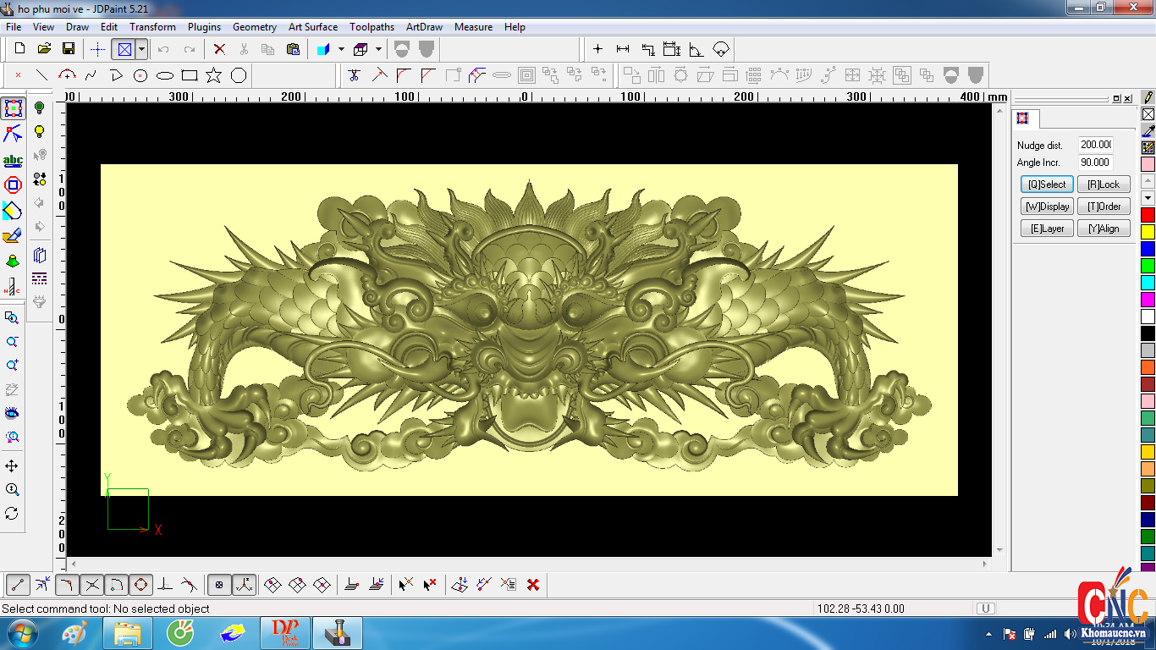This screenshot has width=1156, height=650.
Task: Pick the red color swatch
Action: tap(1148, 215)
